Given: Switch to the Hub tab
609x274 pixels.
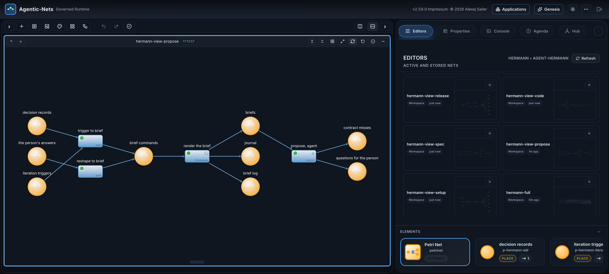Looking at the screenshot, I should (x=572, y=31).
